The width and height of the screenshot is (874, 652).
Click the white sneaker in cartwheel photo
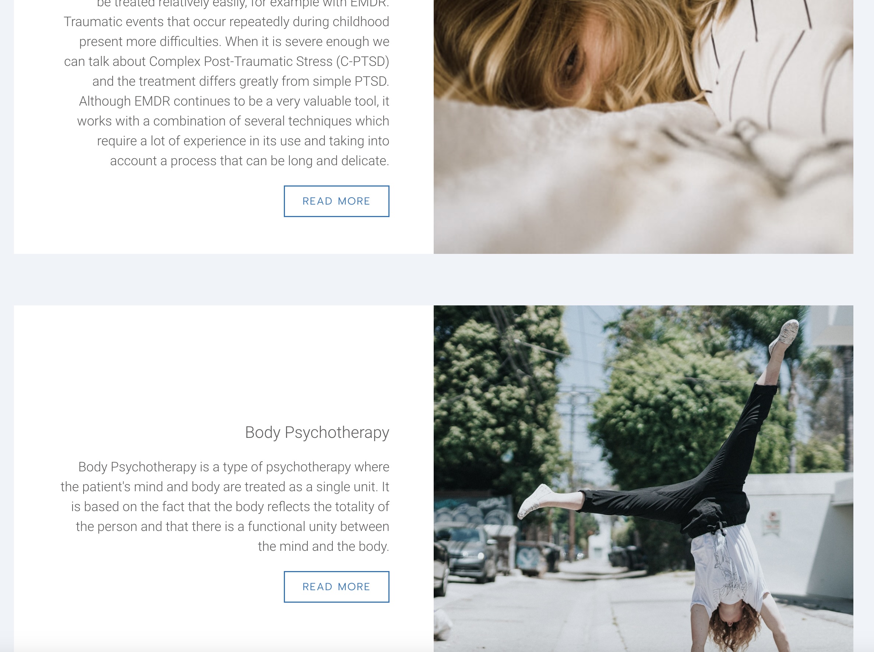(x=535, y=500)
